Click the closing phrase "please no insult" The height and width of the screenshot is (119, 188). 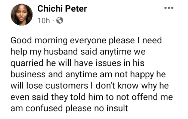click(x=97, y=108)
